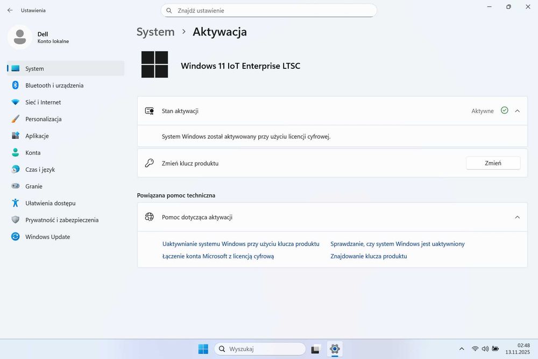Click the Zmień klucz produktu label

point(190,164)
